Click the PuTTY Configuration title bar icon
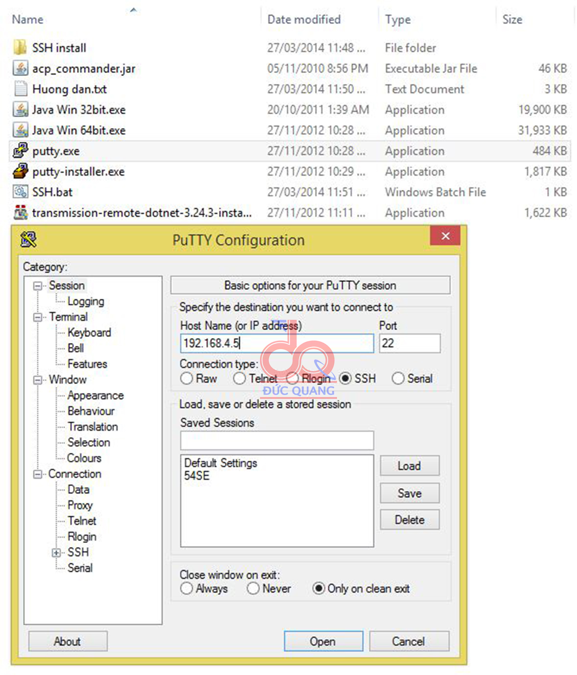This screenshot has height=675, width=577. click(28, 240)
